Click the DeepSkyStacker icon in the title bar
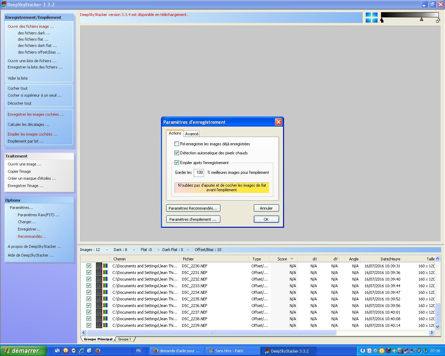The height and width of the screenshot is (356, 445). point(3,5)
